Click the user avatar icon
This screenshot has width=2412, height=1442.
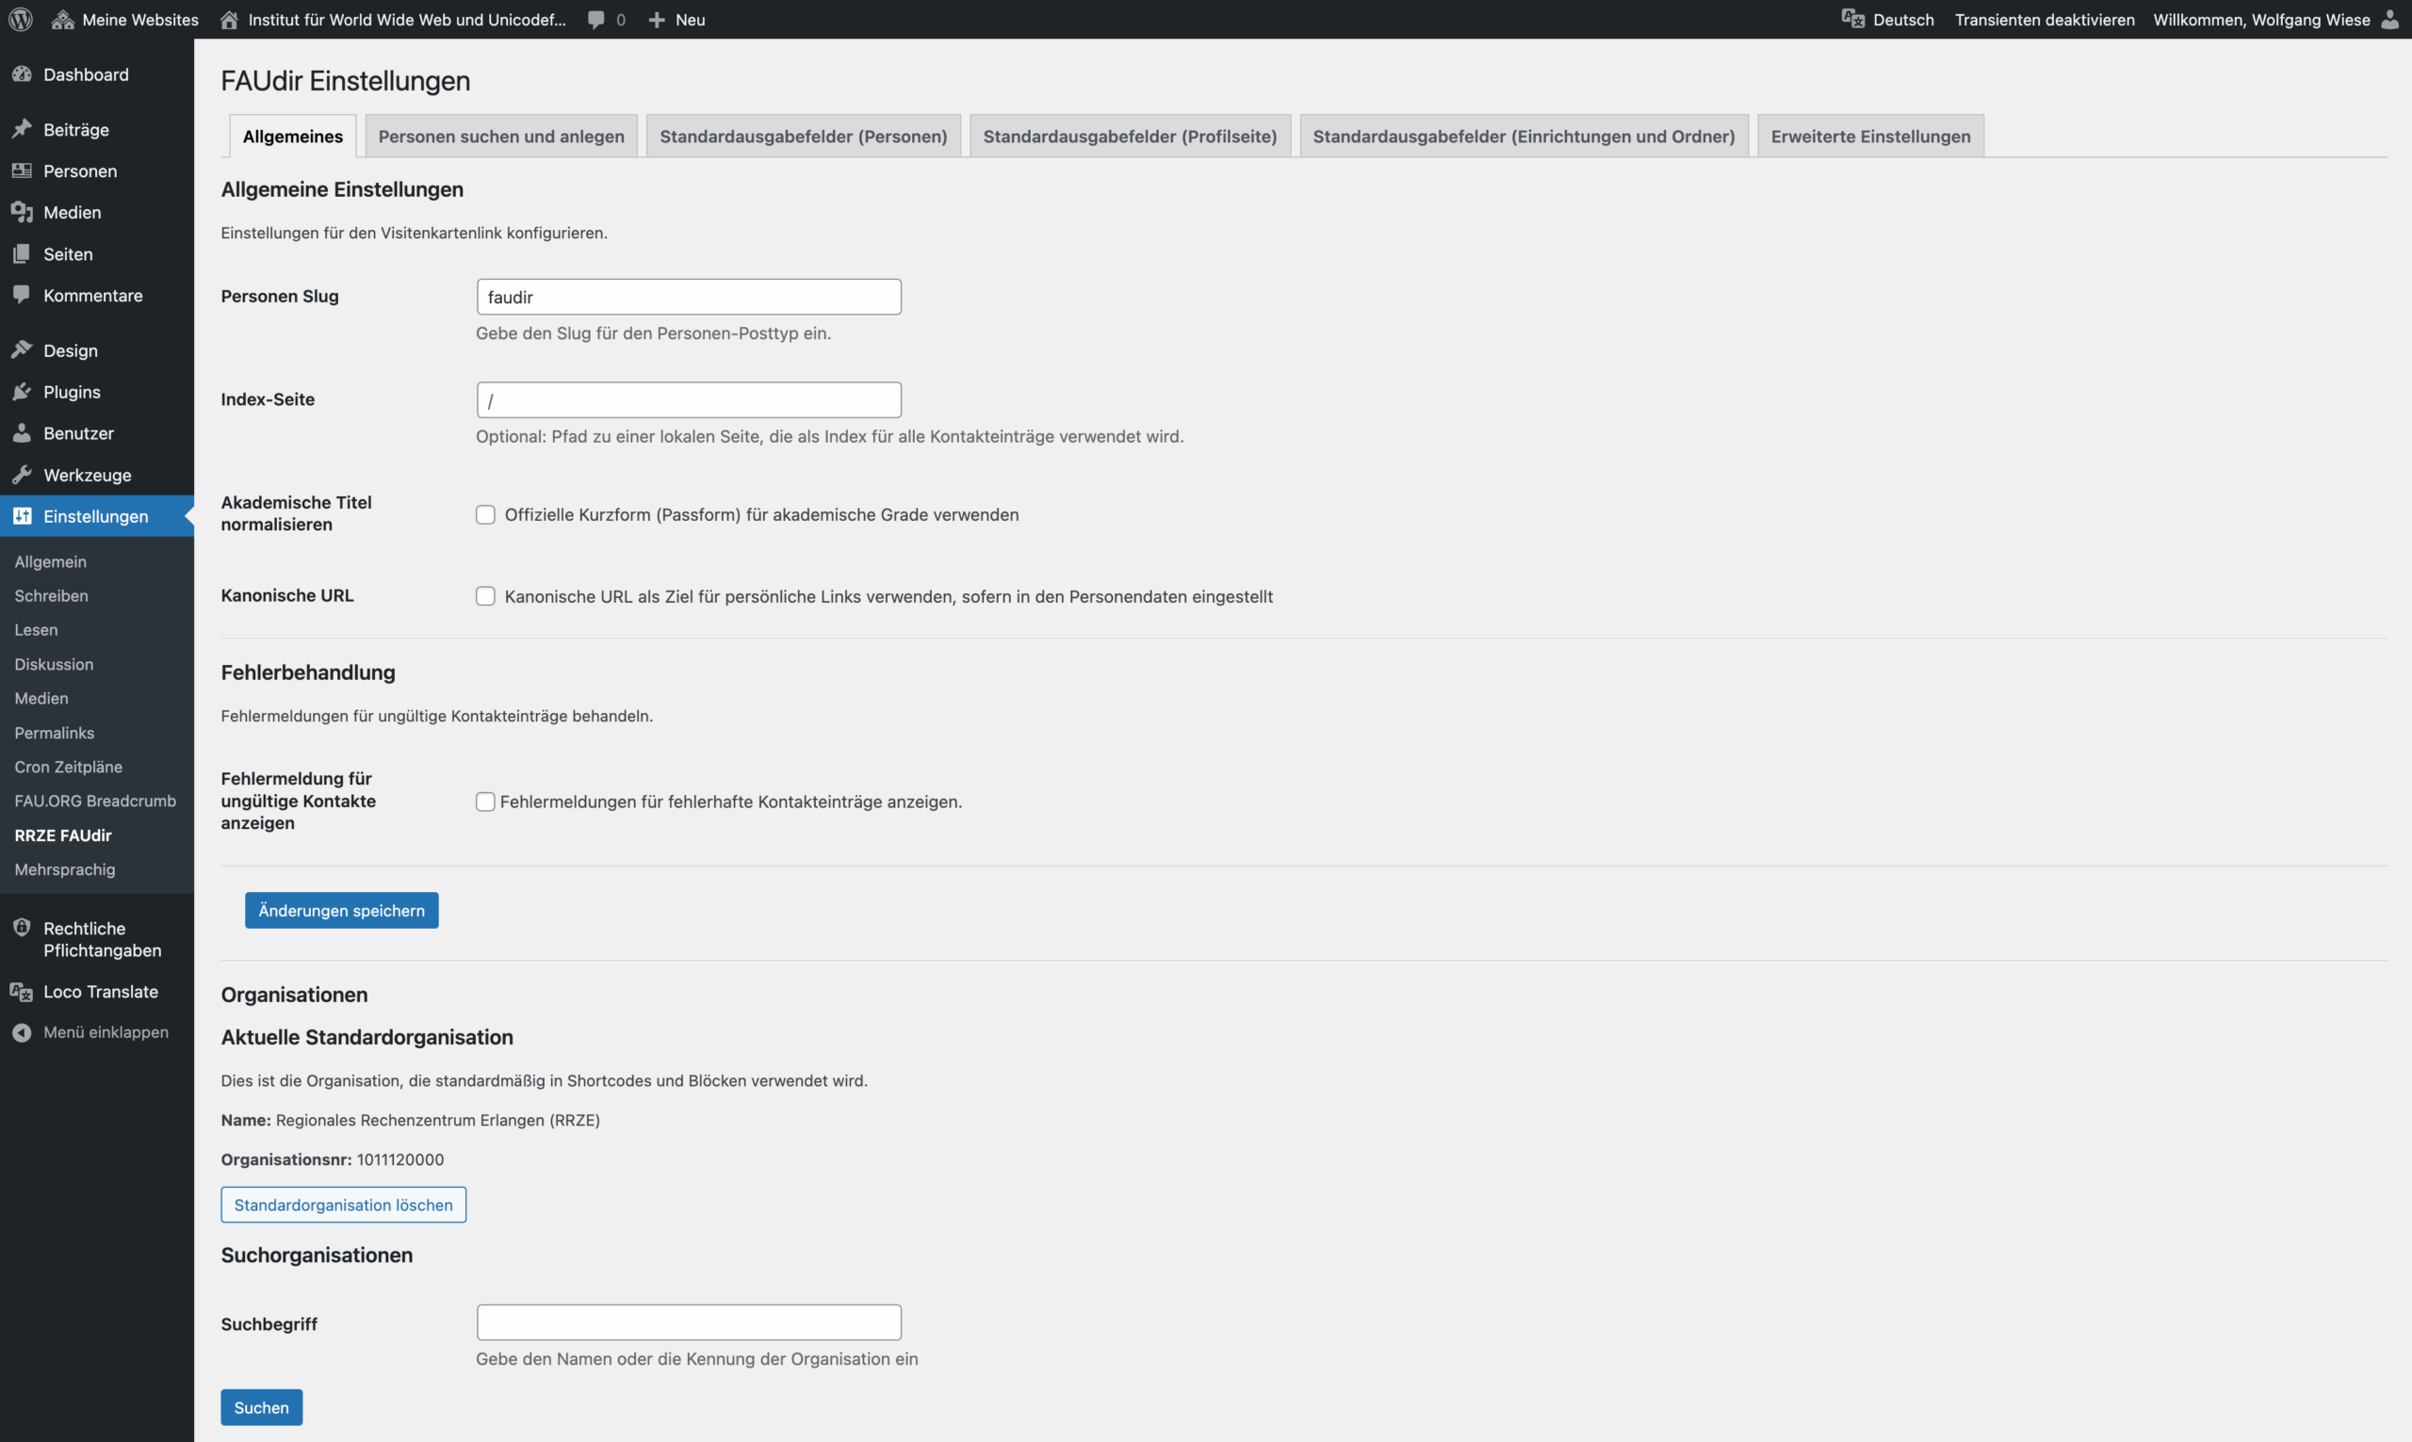click(2389, 20)
